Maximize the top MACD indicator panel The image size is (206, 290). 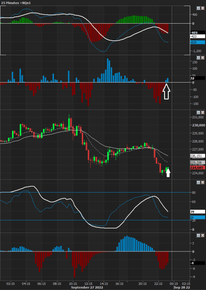[x=199, y=8]
